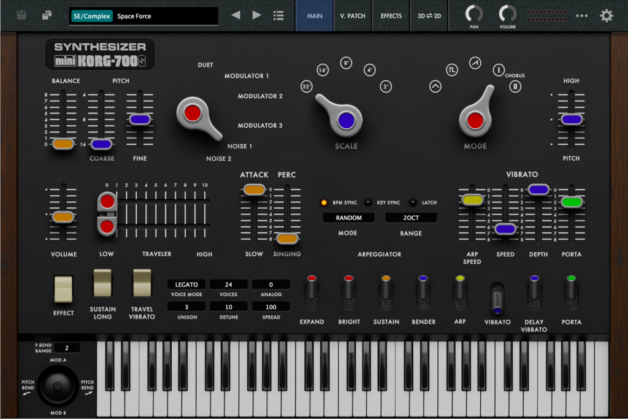Open the arpeggiator RANDOM mode dropdown

click(x=348, y=218)
